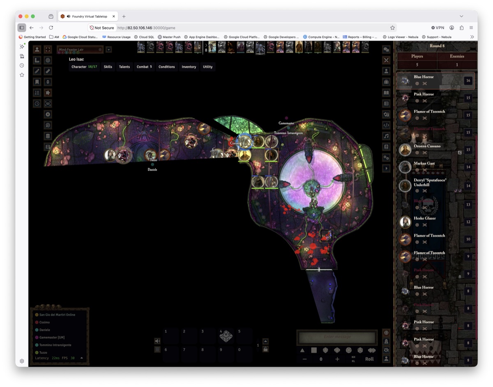This screenshot has width=493, height=387.
Task: Expand the Mind-Feaster Lair scene dropdown
Action: 108,50
